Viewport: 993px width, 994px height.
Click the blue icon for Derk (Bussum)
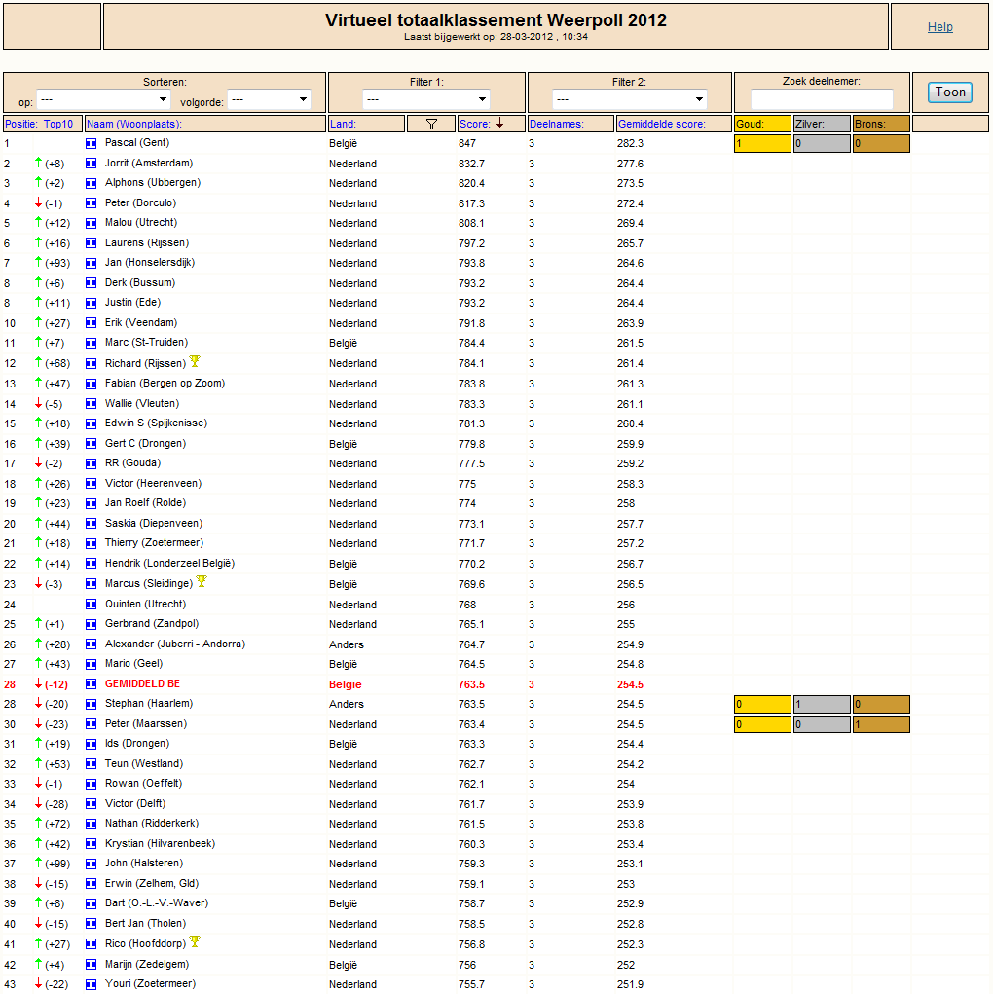92,283
